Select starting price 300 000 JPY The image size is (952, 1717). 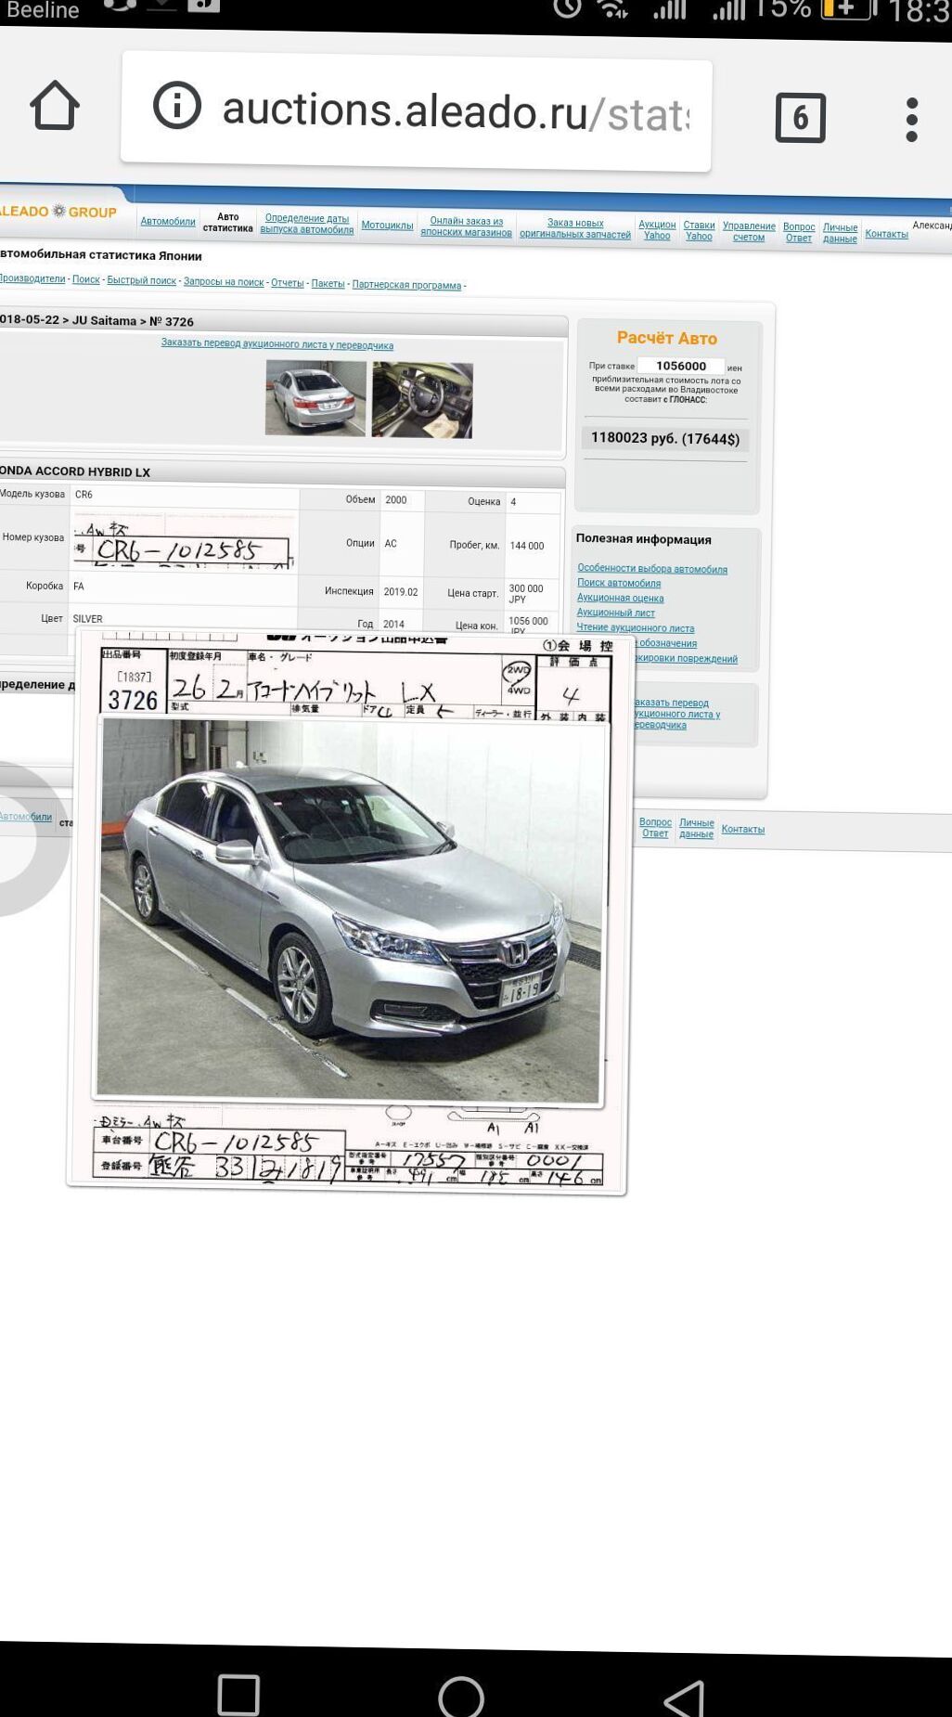tap(526, 594)
